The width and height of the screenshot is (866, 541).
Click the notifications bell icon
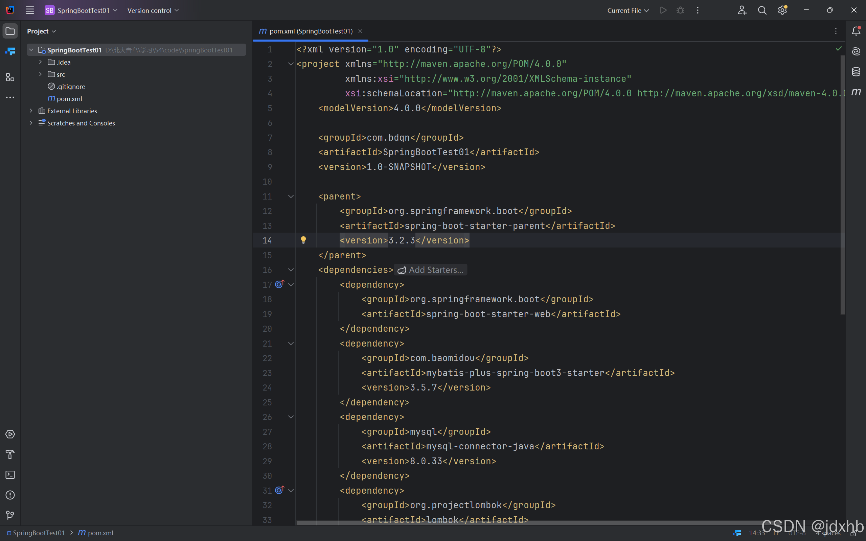click(x=856, y=31)
